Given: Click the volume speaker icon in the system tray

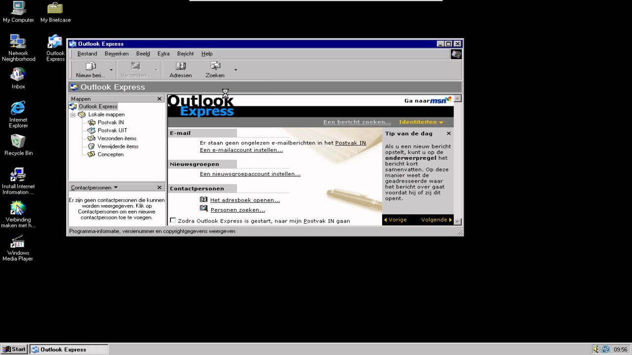Looking at the screenshot, I should coord(596,350).
